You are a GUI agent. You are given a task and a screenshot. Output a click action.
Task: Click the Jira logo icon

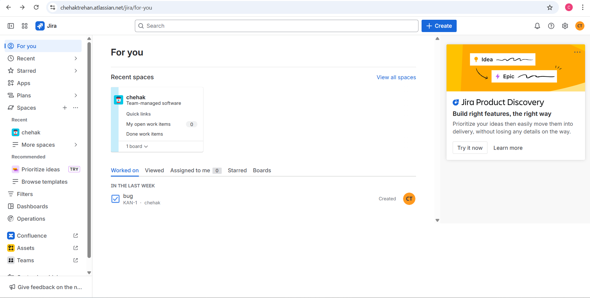(x=40, y=26)
